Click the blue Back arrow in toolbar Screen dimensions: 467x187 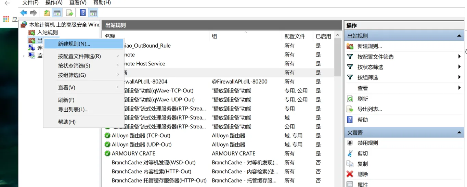(x=24, y=13)
